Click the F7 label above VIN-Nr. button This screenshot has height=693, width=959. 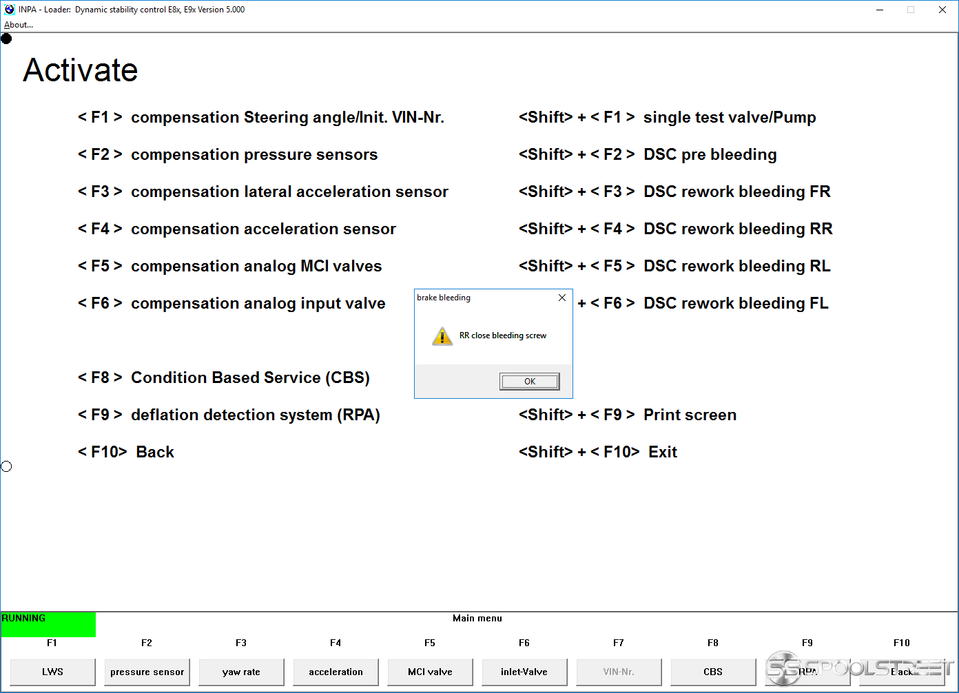tap(619, 643)
